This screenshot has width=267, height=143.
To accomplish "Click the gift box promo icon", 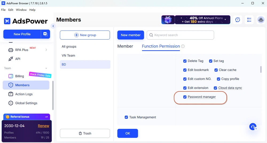I will [x=168, y=20].
